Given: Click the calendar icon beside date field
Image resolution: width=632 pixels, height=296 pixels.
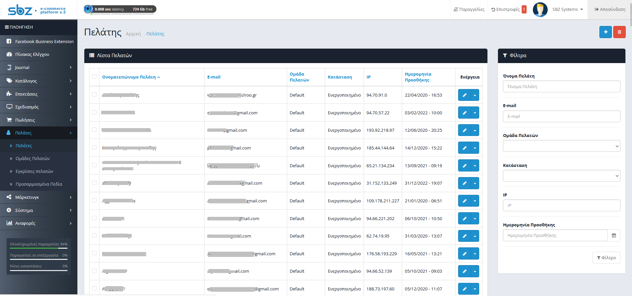Looking at the screenshot, I should click(614, 236).
